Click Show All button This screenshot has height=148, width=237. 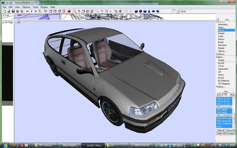click(230, 130)
